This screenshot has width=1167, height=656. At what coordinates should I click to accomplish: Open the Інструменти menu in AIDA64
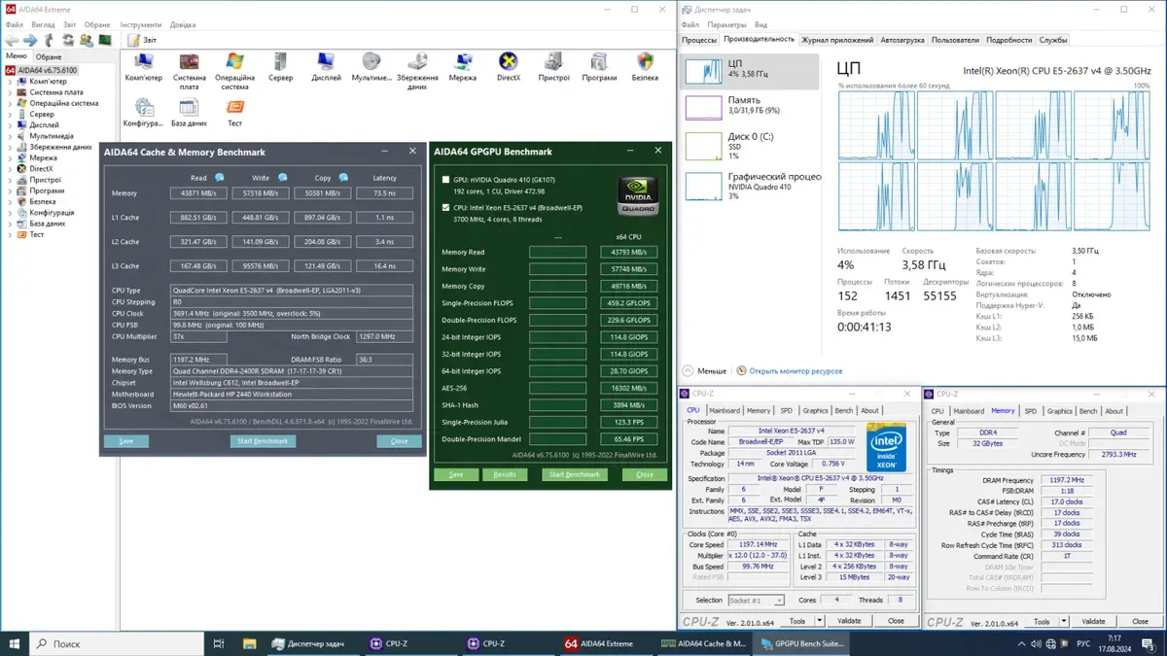[141, 24]
